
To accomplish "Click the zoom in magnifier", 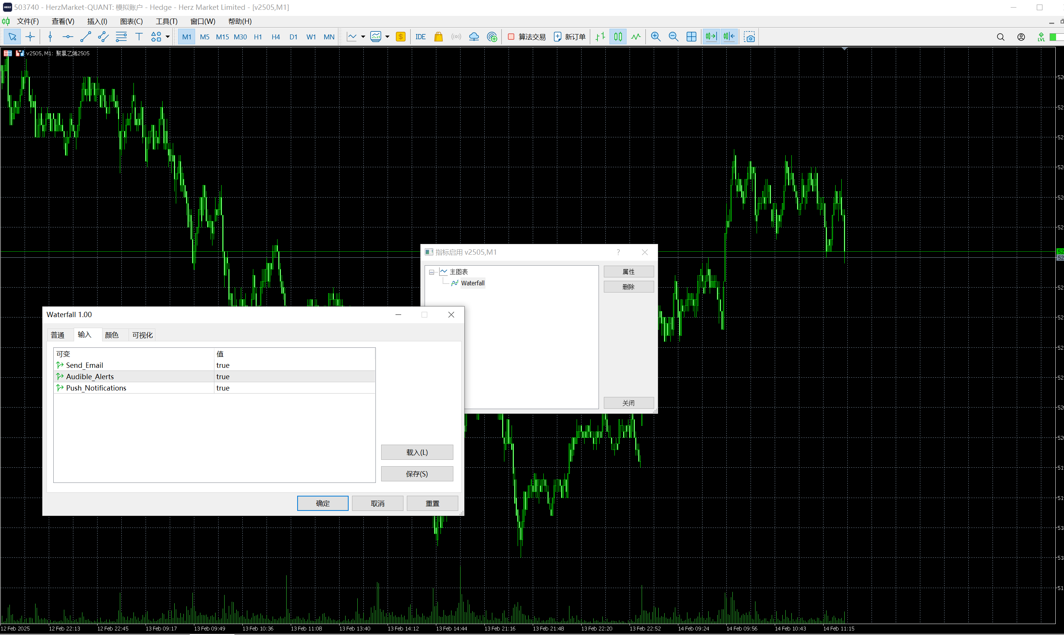I will click(655, 37).
